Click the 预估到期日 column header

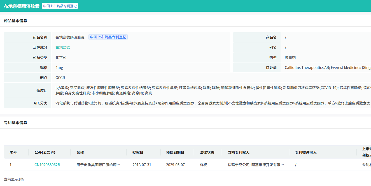click(175, 152)
